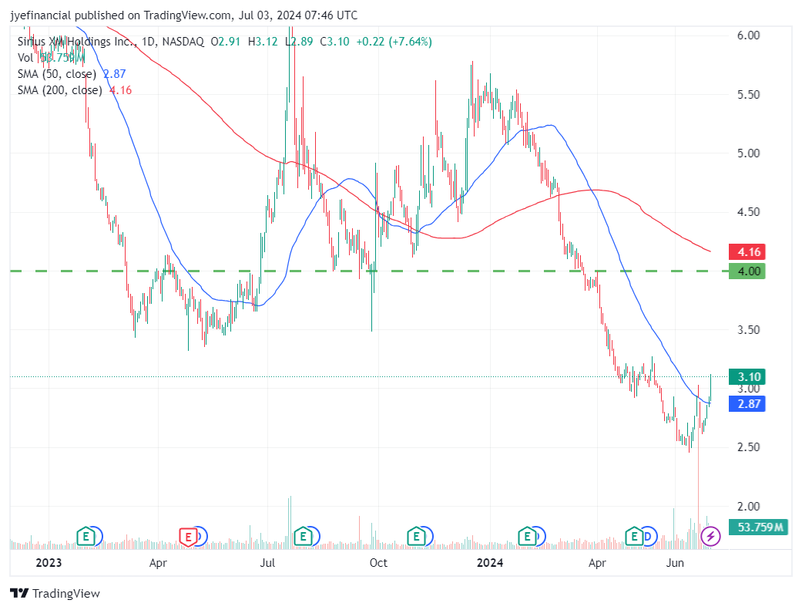
Task: Click the H3.12 high value
Action: click(263, 42)
